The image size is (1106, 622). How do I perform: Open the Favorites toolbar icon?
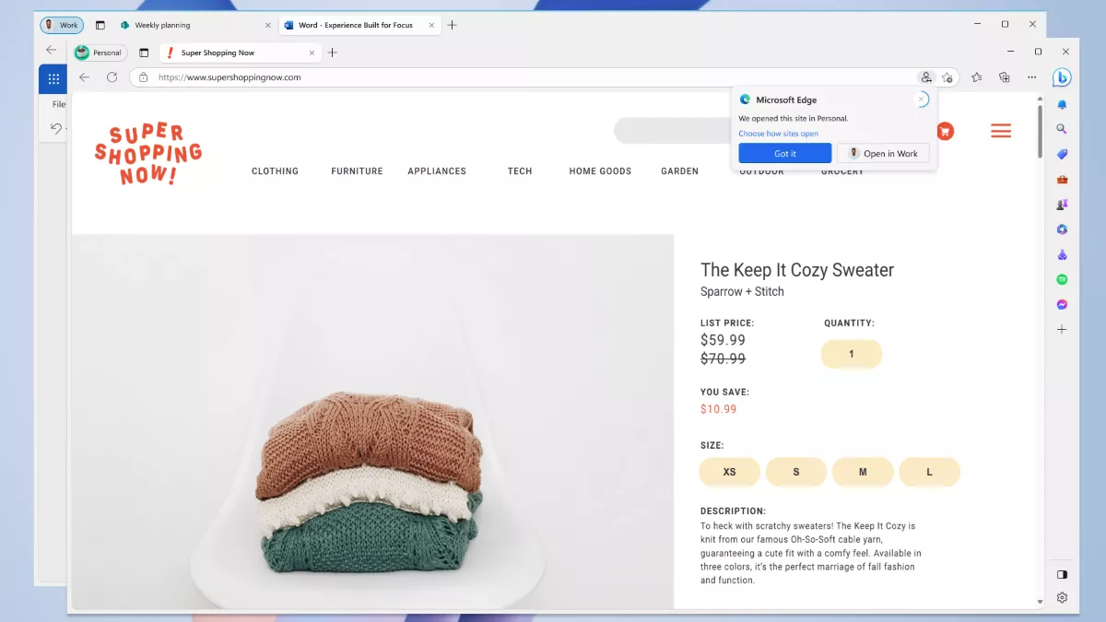coord(977,77)
